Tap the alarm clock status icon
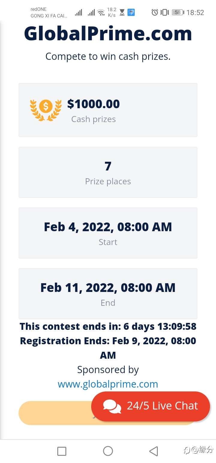The width and height of the screenshot is (216, 463). click(155, 12)
